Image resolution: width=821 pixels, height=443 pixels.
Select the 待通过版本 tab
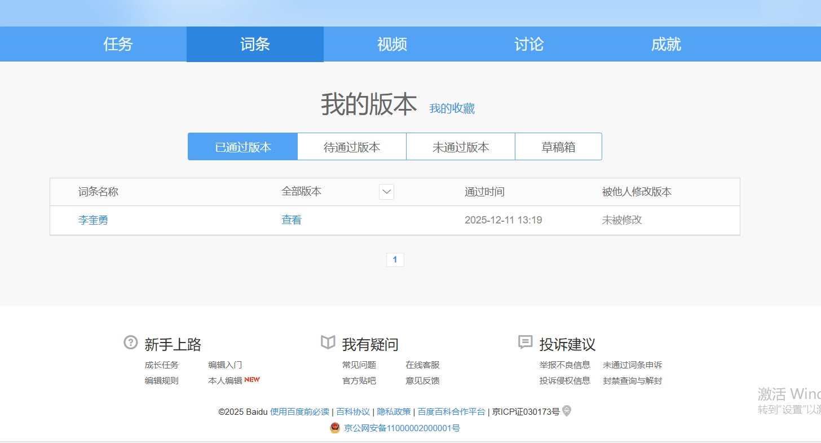click(x=352, y=147)
